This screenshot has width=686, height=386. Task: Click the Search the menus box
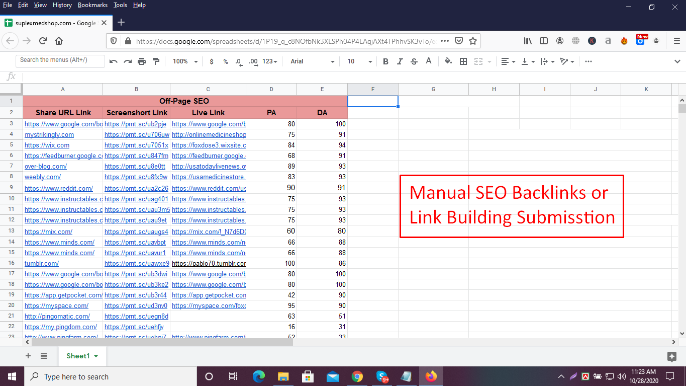coord(60,60)
